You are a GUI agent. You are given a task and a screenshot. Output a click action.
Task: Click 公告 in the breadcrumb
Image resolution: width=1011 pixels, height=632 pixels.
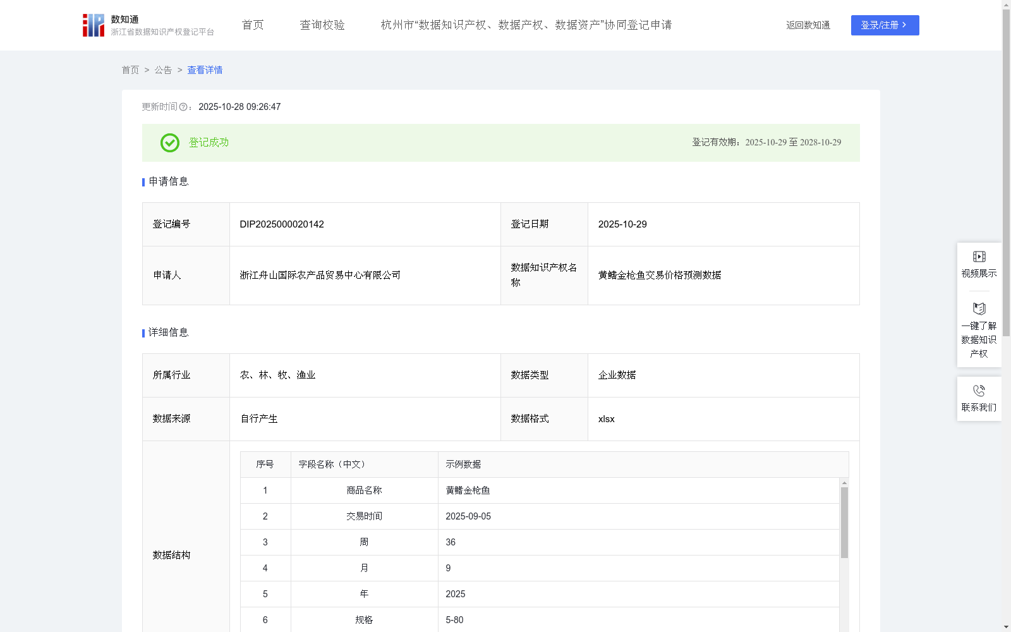[x=163, y=70]
